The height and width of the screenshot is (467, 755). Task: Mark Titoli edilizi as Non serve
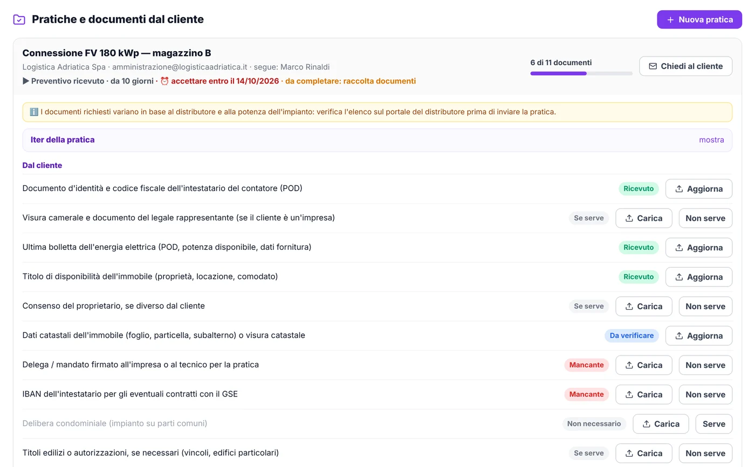coord(705,453)
